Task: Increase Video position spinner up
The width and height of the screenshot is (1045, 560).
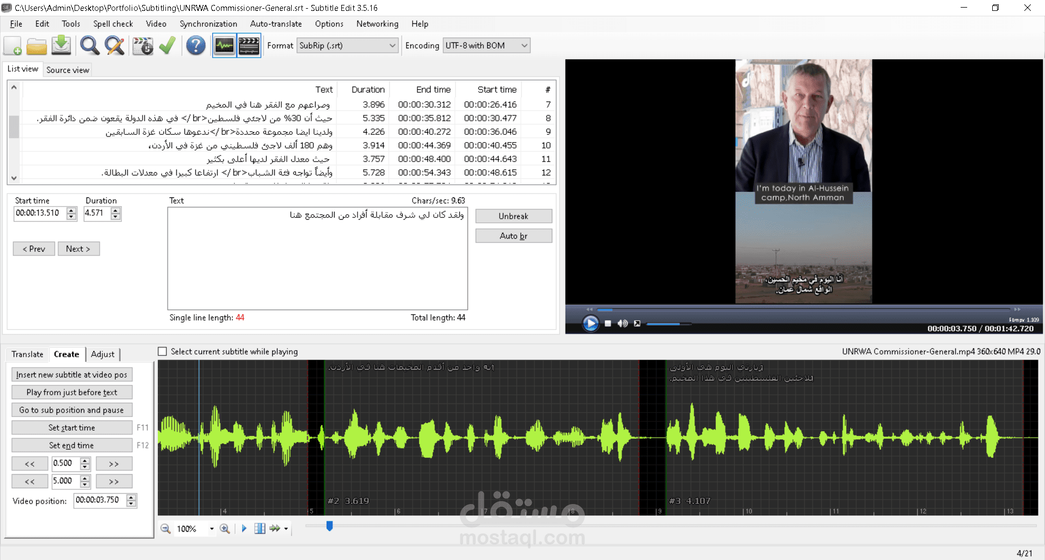Action: [131, 497]
